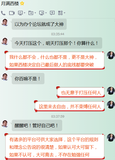Select the message 你百嘛不是！
The height and width of the screenshot is (160, 115).
28,79
